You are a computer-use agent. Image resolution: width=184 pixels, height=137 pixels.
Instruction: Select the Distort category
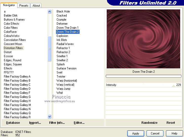8,52
